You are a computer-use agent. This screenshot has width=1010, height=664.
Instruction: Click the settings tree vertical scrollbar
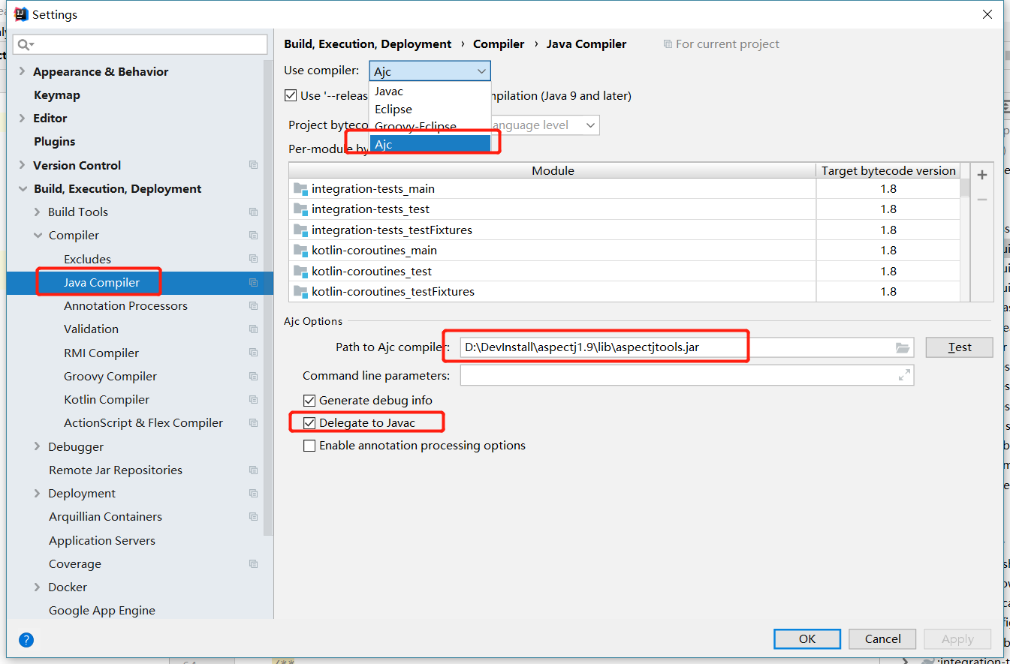point(268,298)
